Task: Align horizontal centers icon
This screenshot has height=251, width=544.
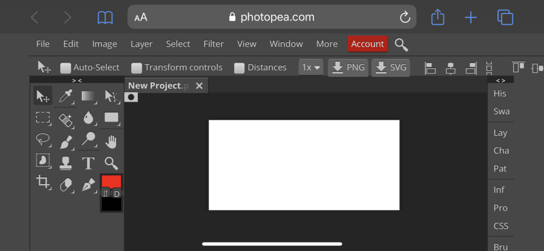Action: 450,68
